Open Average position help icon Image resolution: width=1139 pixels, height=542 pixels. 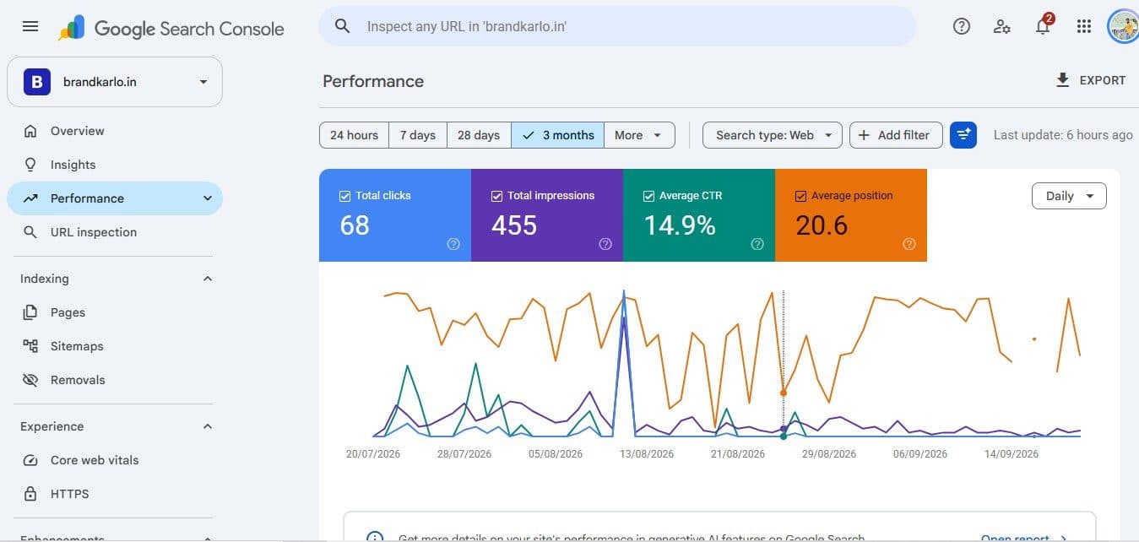click(x=909, y=244)
